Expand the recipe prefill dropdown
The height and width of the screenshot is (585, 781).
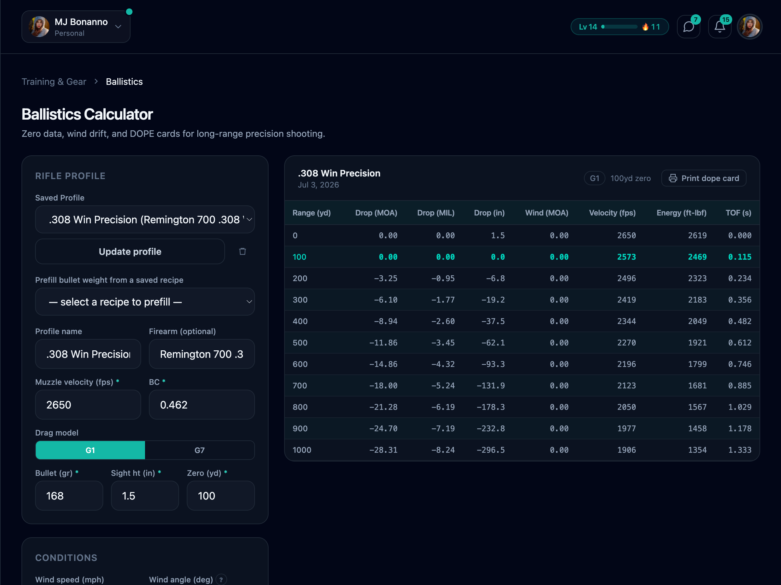point(145,302)
